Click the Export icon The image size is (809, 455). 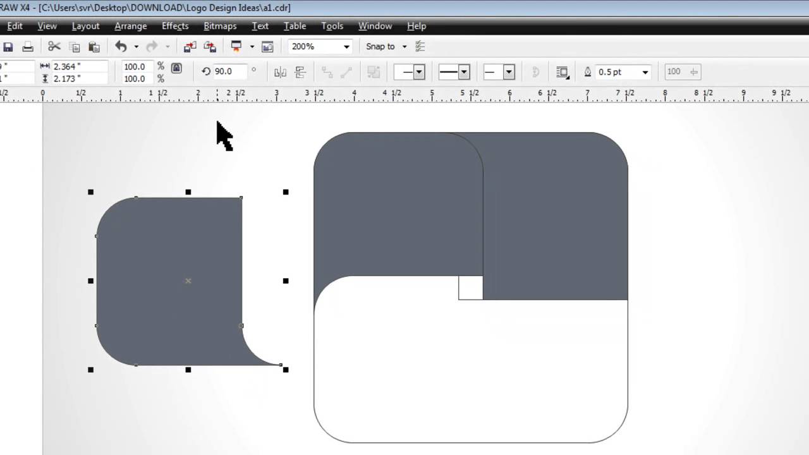point(210,46)
